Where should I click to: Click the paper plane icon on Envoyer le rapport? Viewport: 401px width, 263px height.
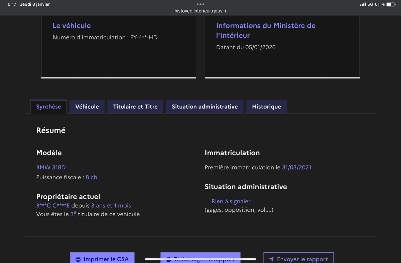(271, 259)
